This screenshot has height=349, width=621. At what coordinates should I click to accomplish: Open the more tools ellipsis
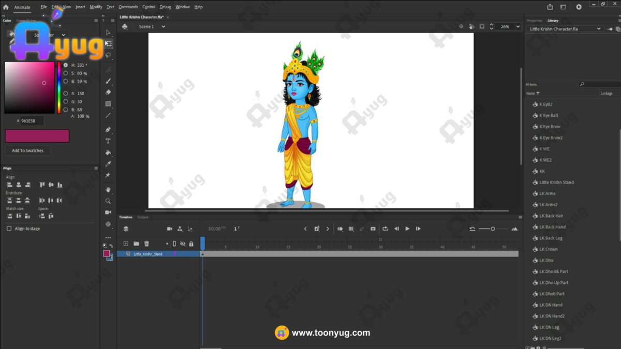108,237
